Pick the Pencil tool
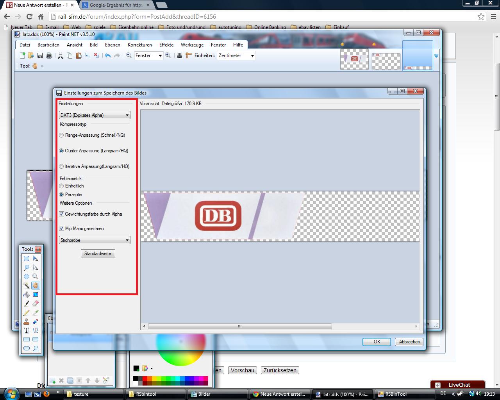 coord(26,312)
